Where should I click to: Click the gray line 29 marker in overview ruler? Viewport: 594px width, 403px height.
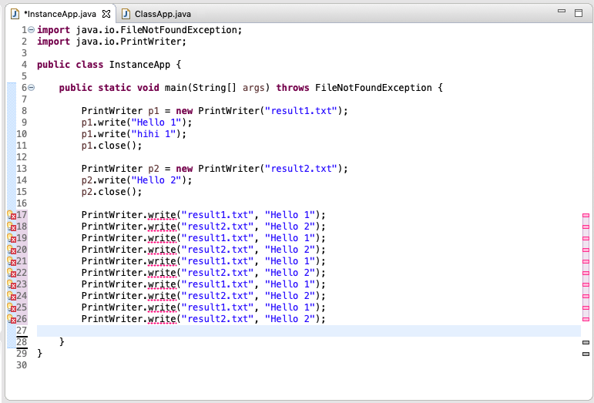pyautogui.click(x=586, y=354)
